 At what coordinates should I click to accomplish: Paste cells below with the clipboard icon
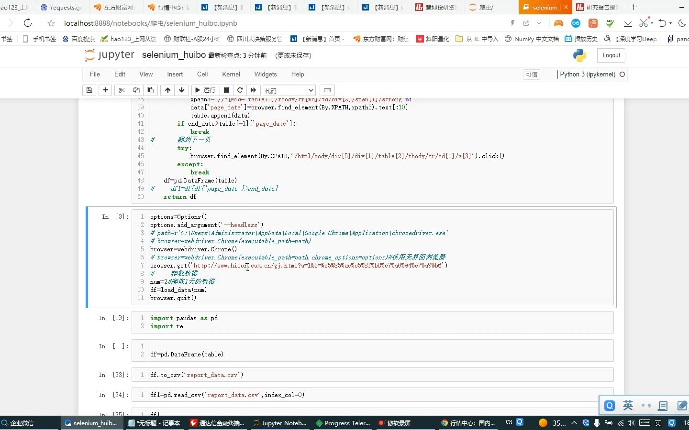coord(150,90)
